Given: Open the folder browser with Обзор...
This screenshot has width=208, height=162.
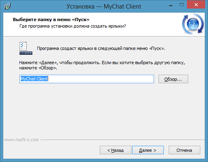Looking at the screenshot, I should pos(173,79).
